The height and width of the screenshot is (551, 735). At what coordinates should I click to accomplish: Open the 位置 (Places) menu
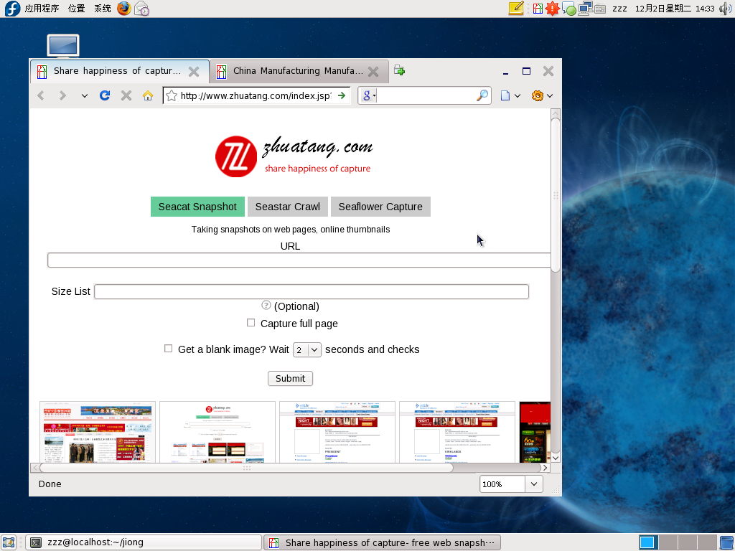76,9
